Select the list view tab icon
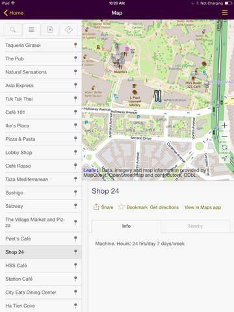 pyautogui.click(x=31, y=29)
